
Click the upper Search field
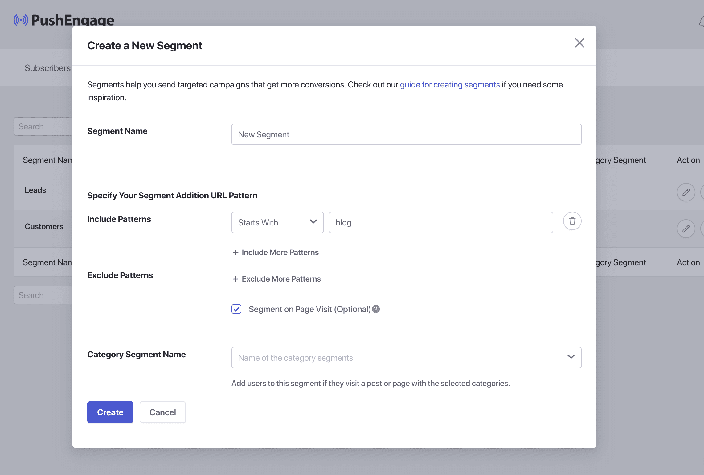click(x=43, y=126)
